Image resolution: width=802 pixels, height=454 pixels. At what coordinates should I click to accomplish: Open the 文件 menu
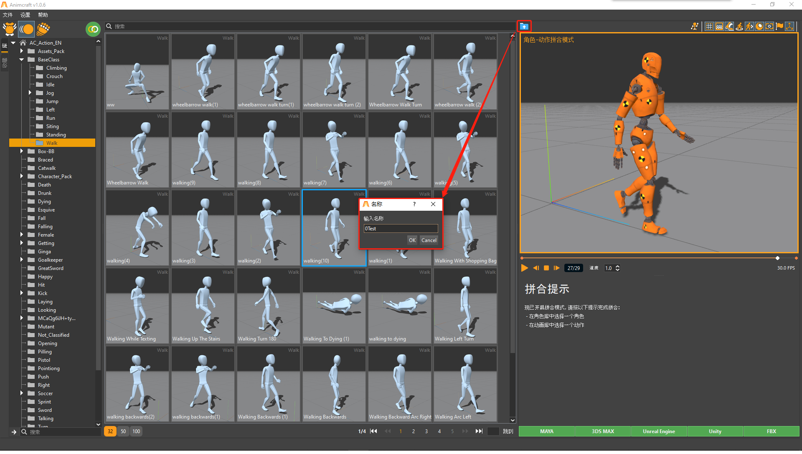8,15
